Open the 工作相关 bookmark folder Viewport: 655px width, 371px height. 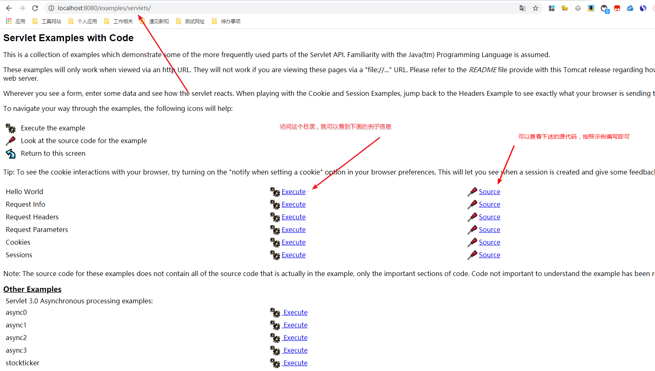119,21
